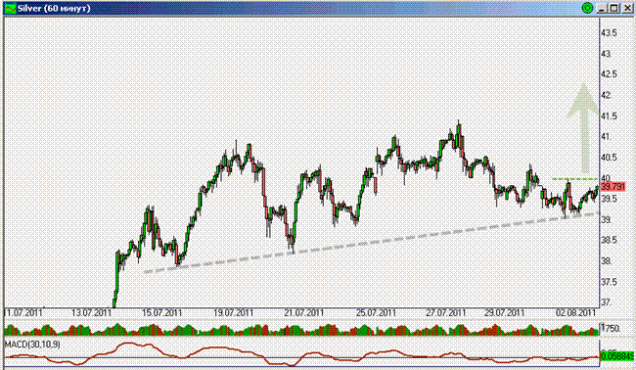Minimize the Silver chart window
636x370 pixels.
coord(602,8)
